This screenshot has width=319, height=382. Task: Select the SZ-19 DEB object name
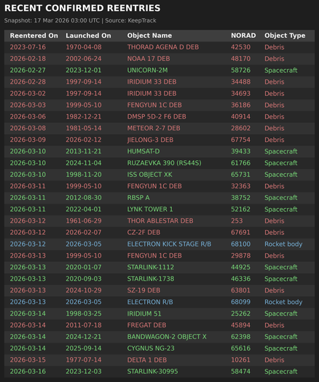coord(143,290)
